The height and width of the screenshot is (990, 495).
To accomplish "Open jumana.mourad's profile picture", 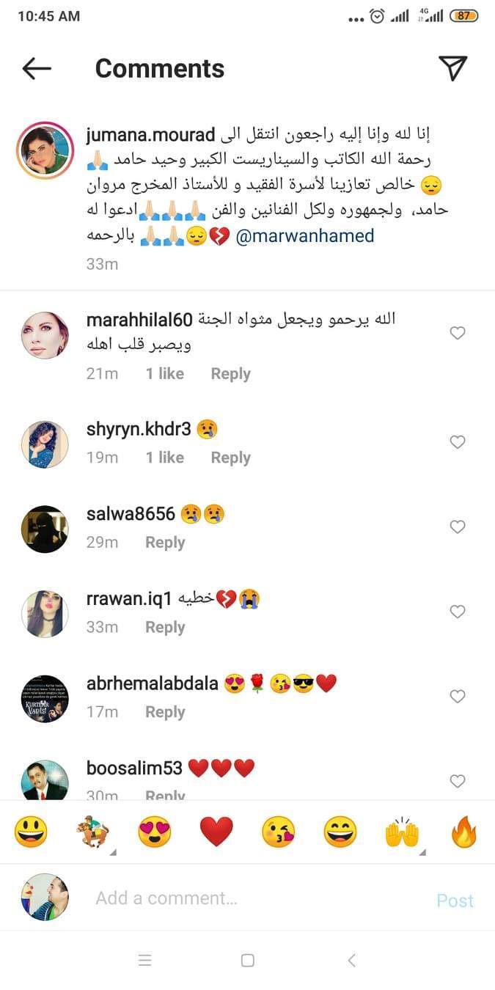I will click(46, 150).
